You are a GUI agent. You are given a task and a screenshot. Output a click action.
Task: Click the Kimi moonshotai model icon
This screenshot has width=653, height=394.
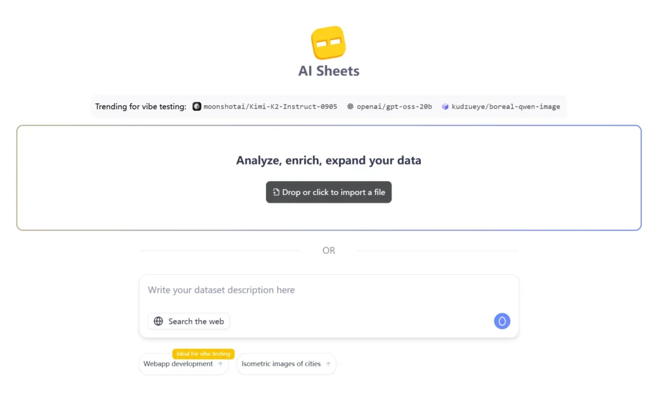tap(196, 106)
